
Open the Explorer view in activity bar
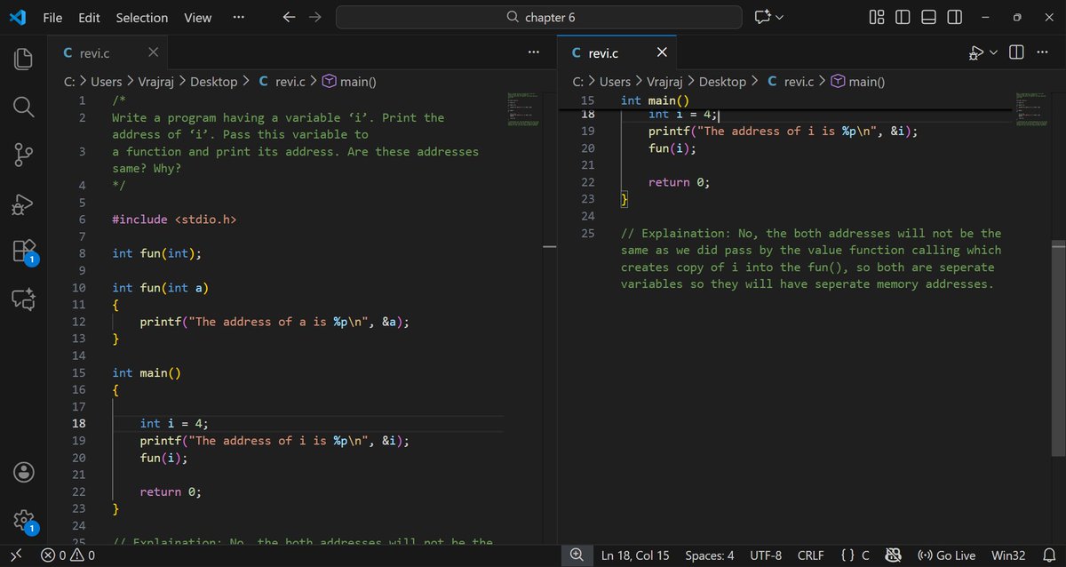(23, 58)
